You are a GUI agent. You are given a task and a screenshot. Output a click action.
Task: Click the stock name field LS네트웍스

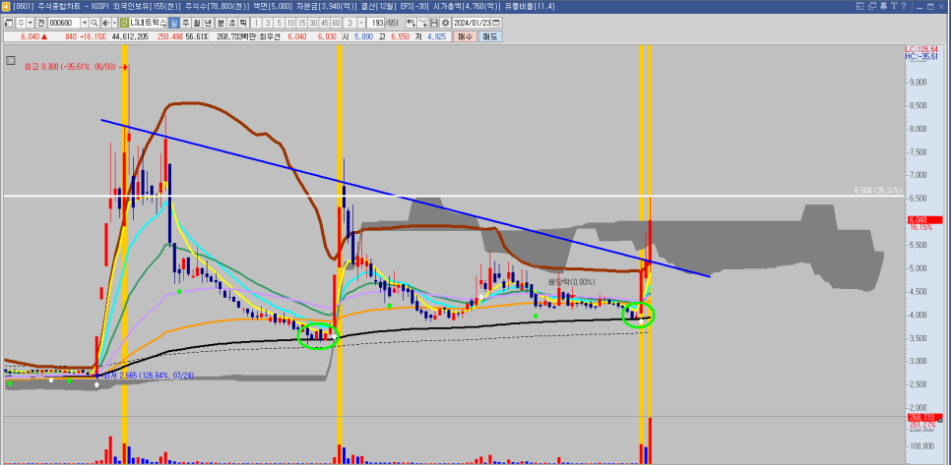pos(148,23)
